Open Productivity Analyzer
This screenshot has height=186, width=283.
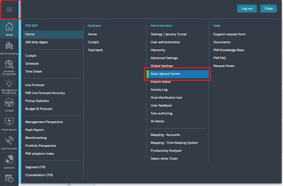point(166,151)
